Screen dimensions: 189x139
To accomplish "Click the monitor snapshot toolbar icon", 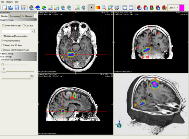I will [x=117, y=8].
